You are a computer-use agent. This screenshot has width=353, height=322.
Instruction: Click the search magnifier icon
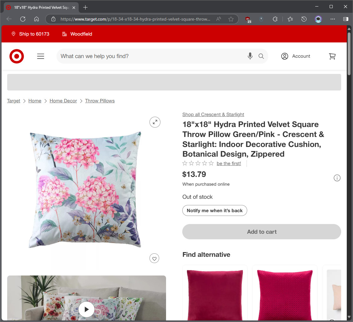[261, 56]
